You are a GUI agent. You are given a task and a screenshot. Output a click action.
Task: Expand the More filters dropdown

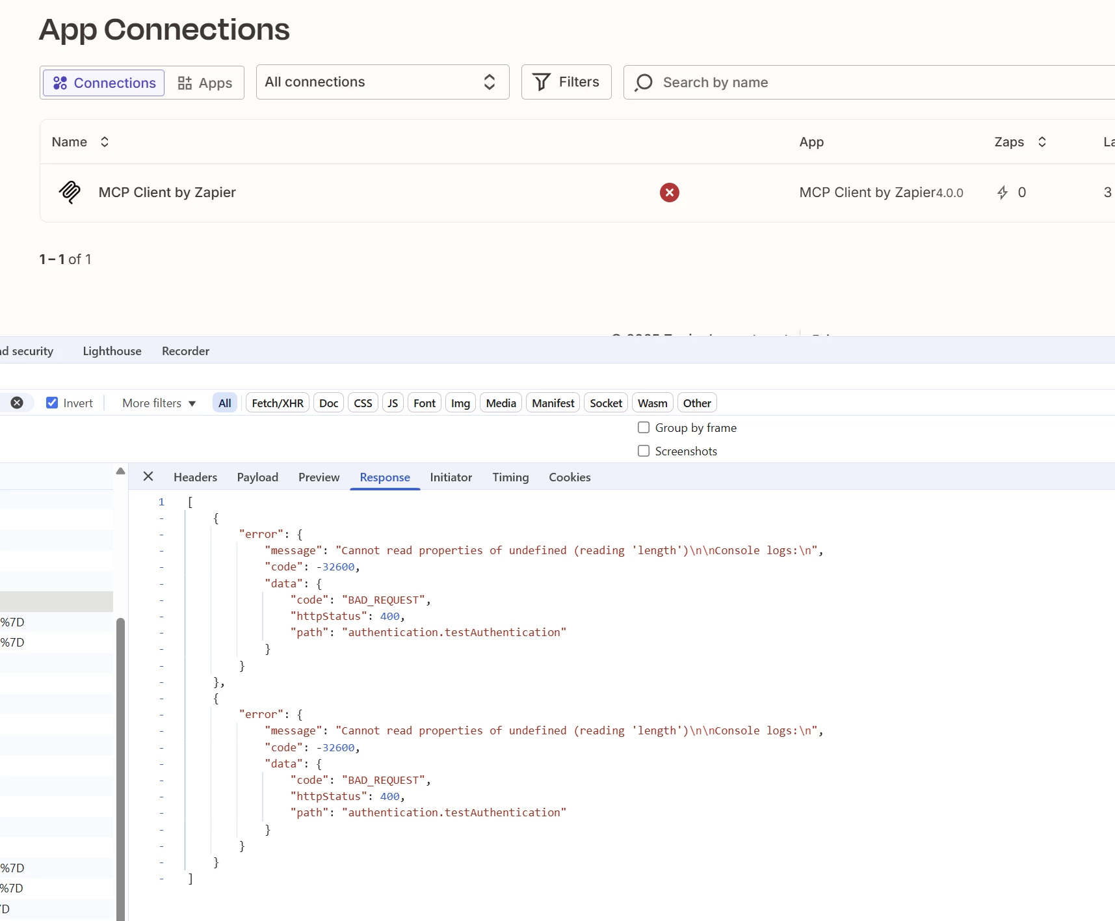(x=159, y=403)
